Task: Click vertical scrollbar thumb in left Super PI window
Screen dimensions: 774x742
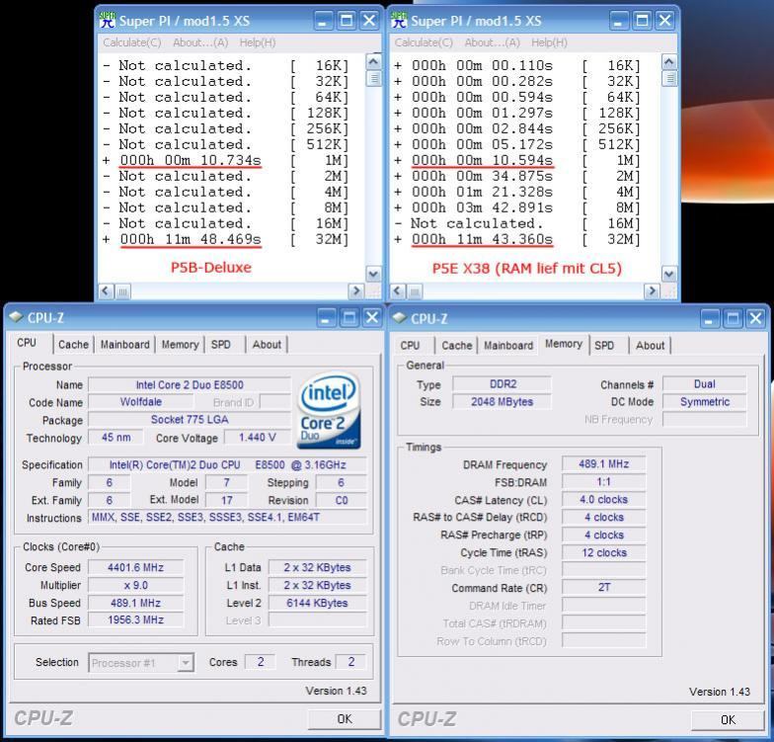Action: (373, 79)
